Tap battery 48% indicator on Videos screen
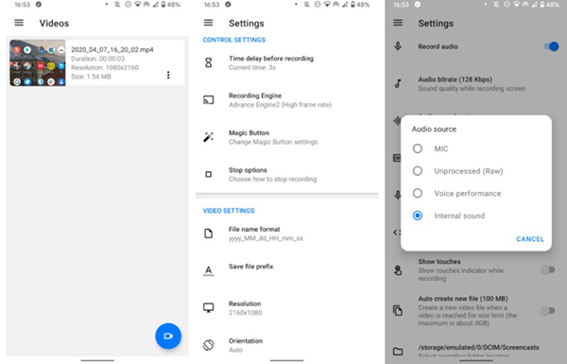Image resolution: width=567 pixels, height=364 pixels. pos(170,5)
